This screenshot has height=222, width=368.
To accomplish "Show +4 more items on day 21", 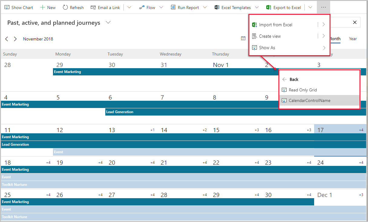I will pyautogui.click(x=205, y=163).
